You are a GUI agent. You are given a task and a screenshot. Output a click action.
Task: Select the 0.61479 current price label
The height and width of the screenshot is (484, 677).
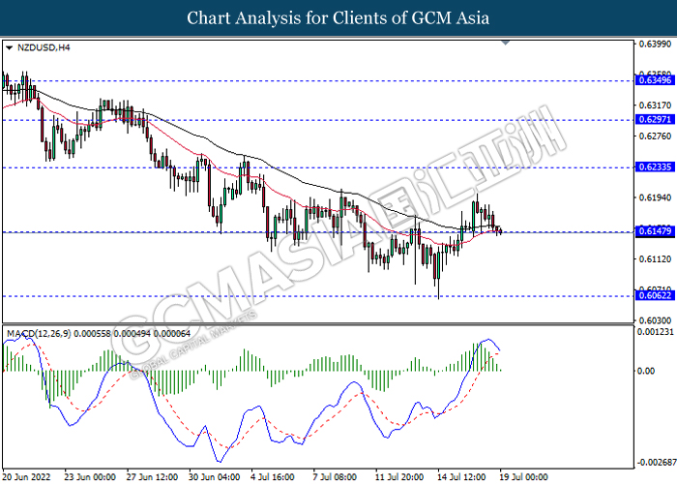point(655,231)
